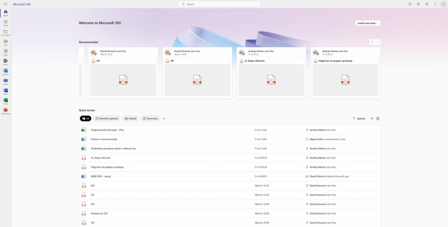448x227 pixels.
Task: Open the OP card sent Wed at 10:09
Action: coord(197,73)
